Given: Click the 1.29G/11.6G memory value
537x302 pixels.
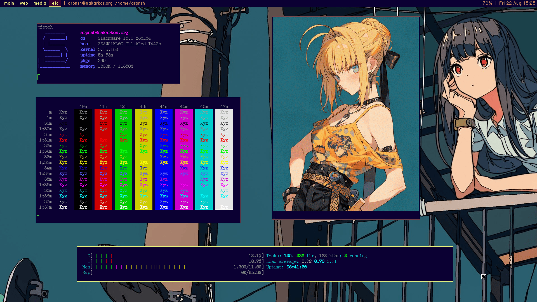Looking at the screenshot, I should click(x=248, y=267).
